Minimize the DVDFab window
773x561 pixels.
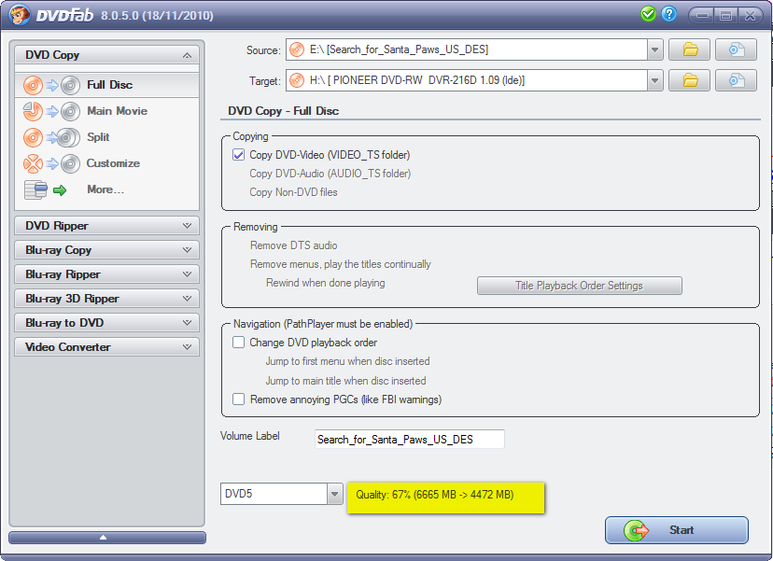coord(702,15)
